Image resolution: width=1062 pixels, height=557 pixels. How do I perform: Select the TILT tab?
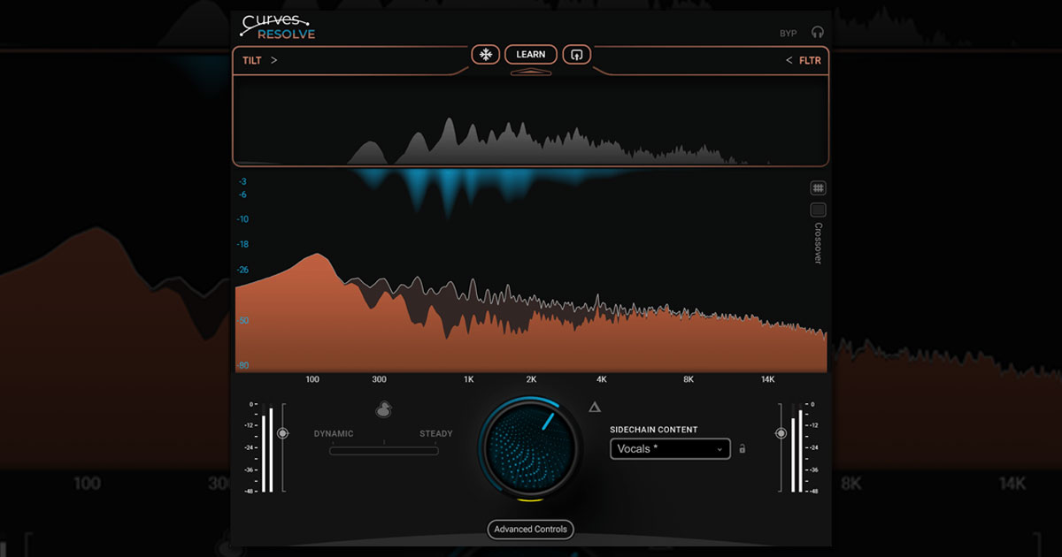(252, 60)
